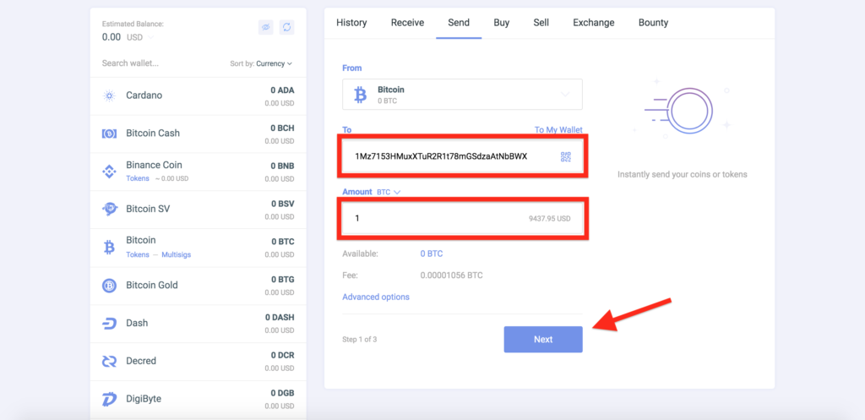Viewport: 865px width, 420px height.
Task: Switch to the Receive tab
Action: (x=408, y=23)
